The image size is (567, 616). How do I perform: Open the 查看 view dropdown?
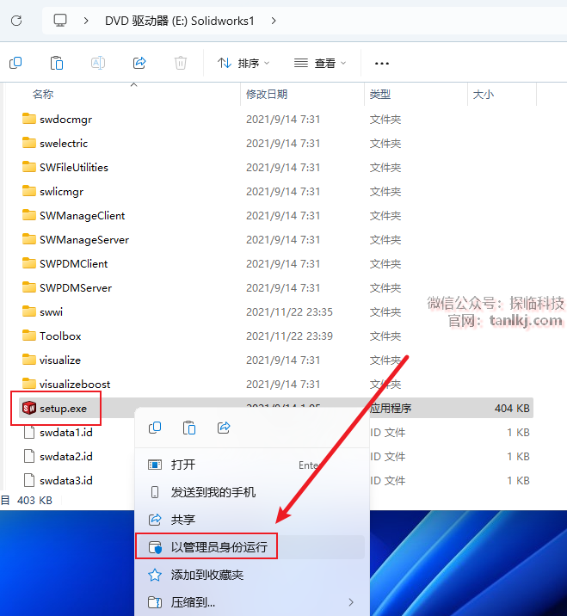(320, 63)
